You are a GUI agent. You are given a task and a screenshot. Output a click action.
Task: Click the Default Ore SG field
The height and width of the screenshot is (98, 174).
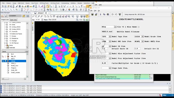click(137, 48)
